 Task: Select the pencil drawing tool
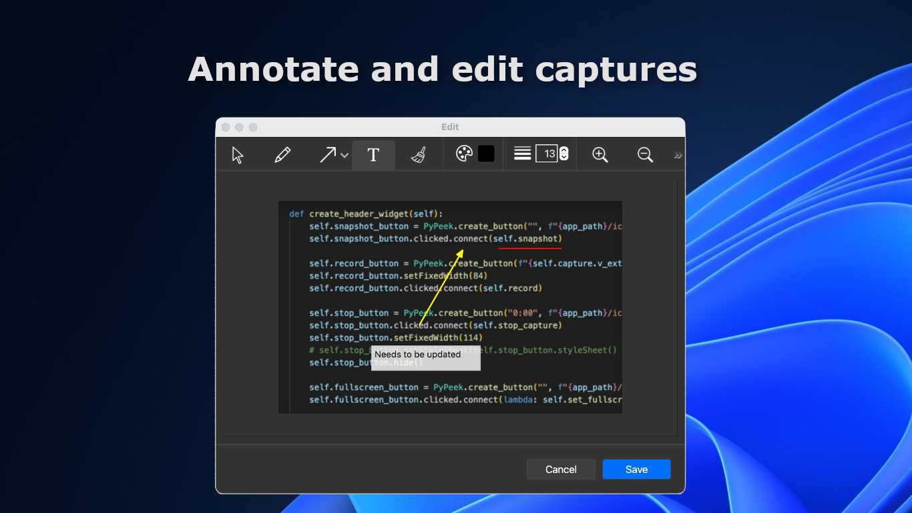(282, 155)
